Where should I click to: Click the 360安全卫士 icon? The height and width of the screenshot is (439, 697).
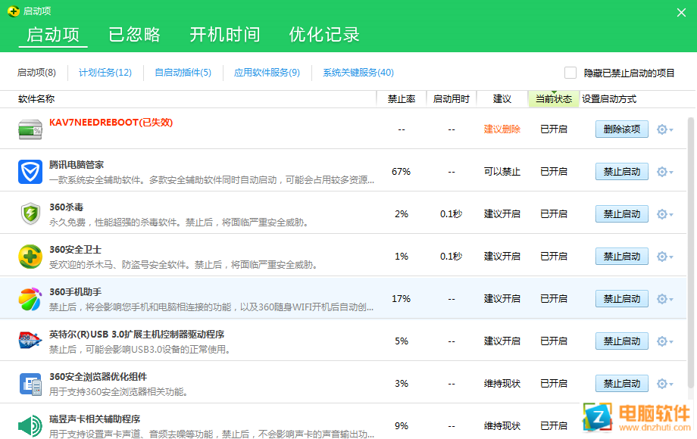[x=30, y=257]
